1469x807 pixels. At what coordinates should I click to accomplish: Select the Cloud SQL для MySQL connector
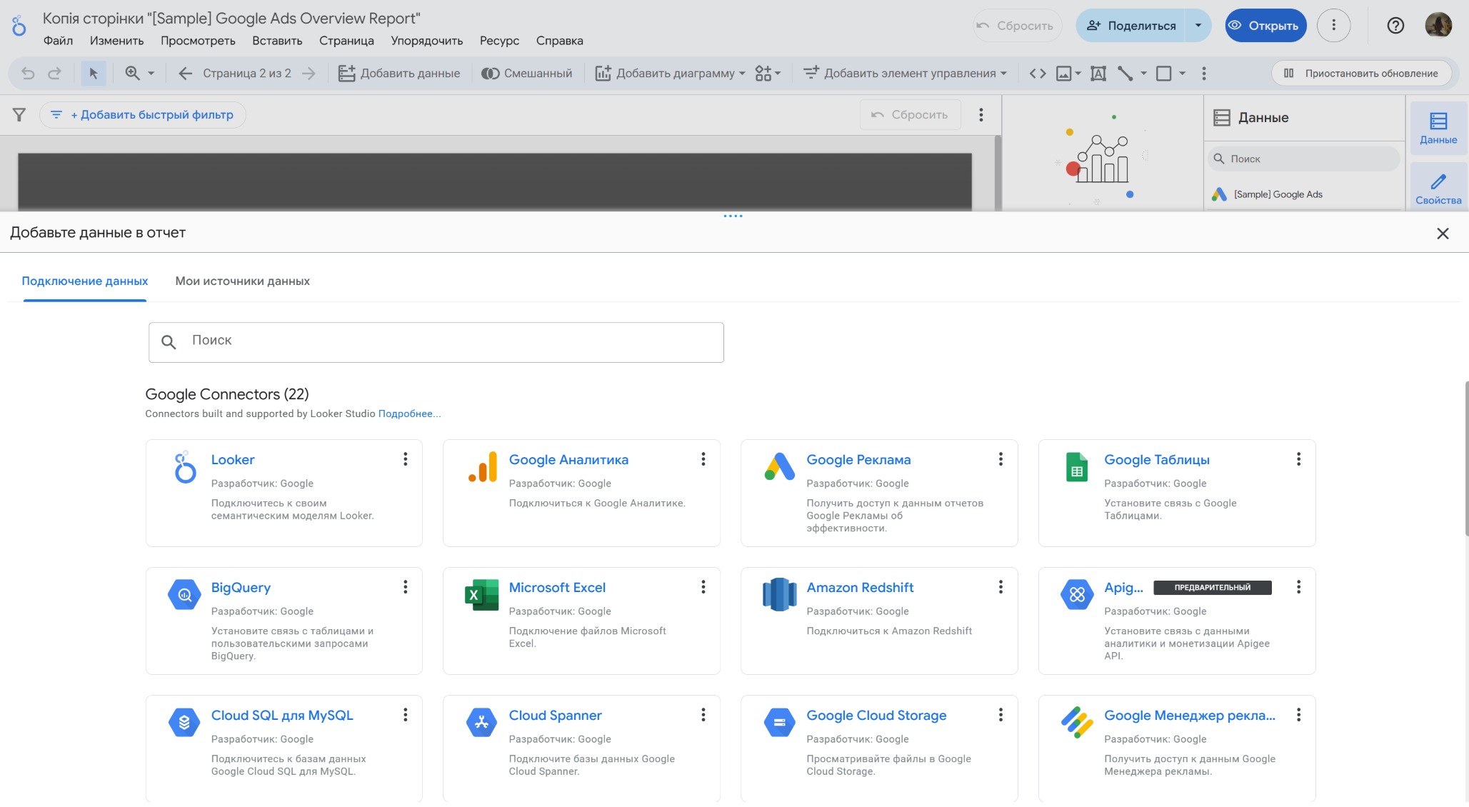tap(284, 748)
